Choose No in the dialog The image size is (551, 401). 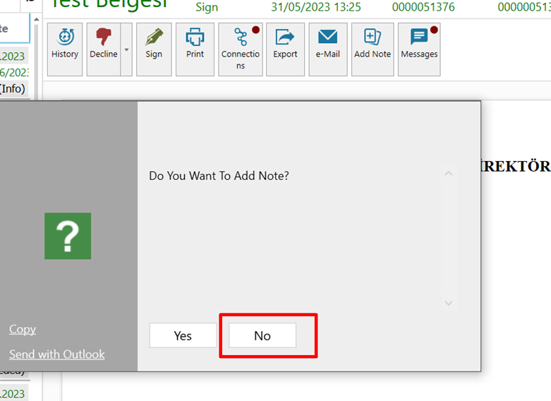(262, 336)
